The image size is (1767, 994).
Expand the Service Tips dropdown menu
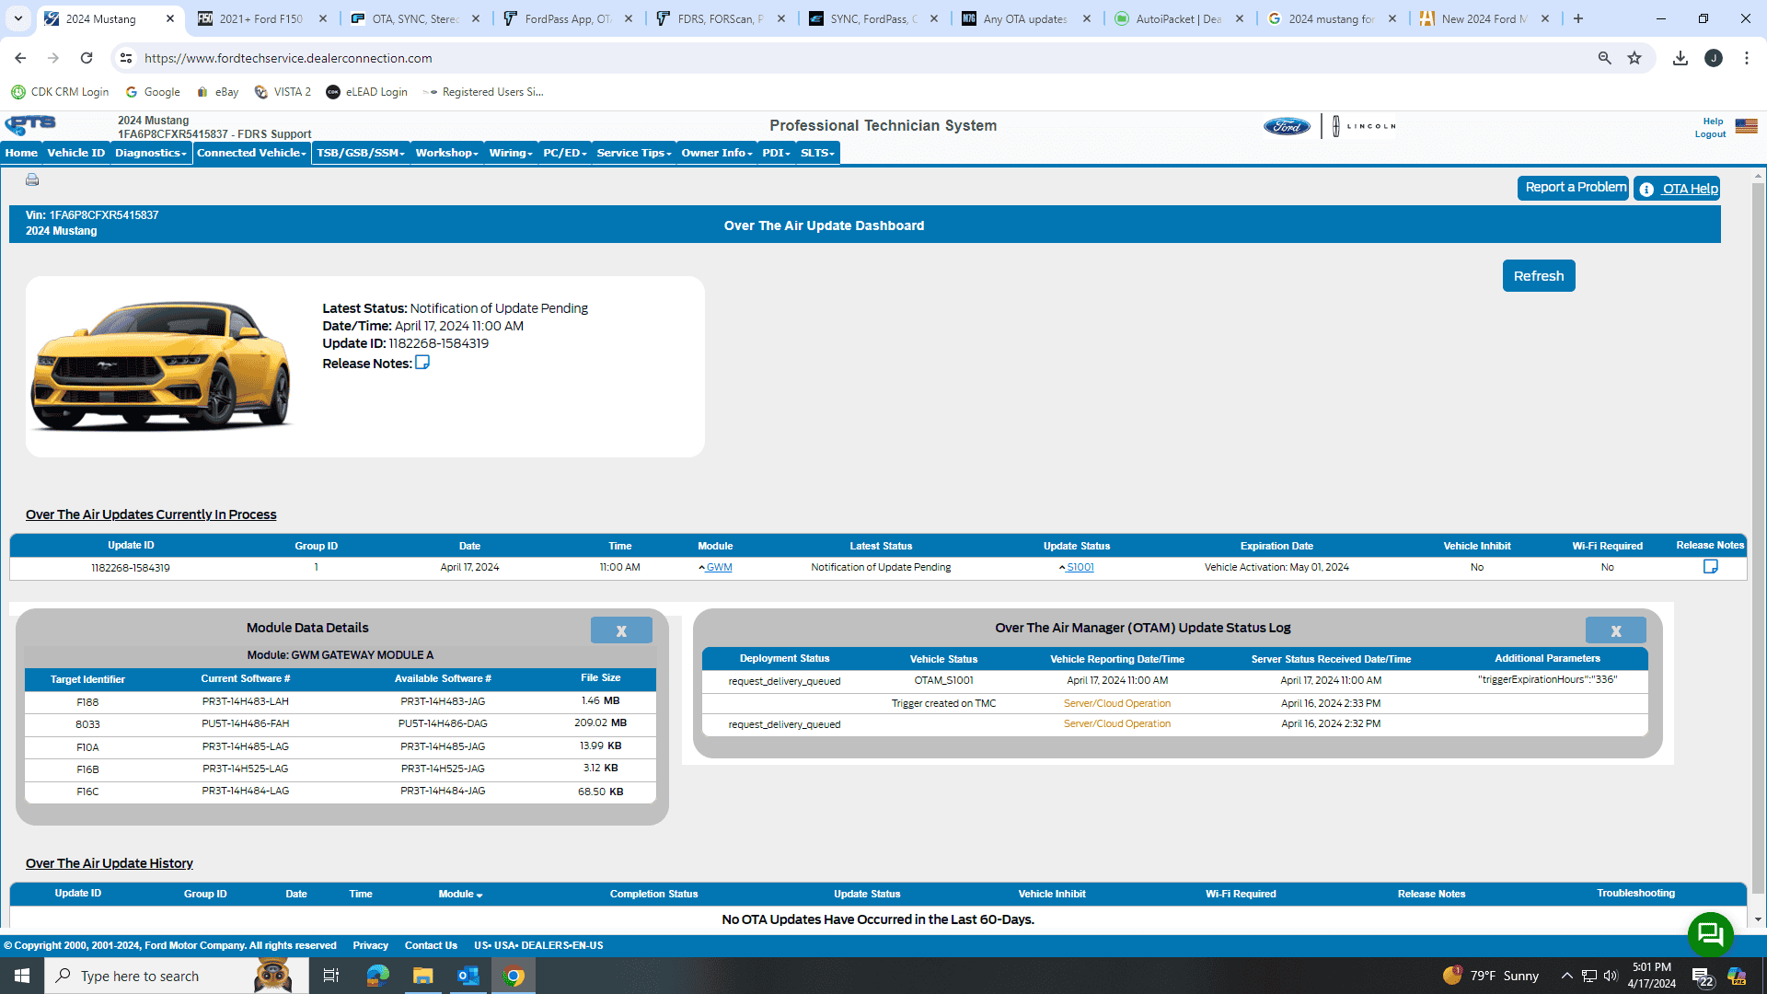pos(634,153)
